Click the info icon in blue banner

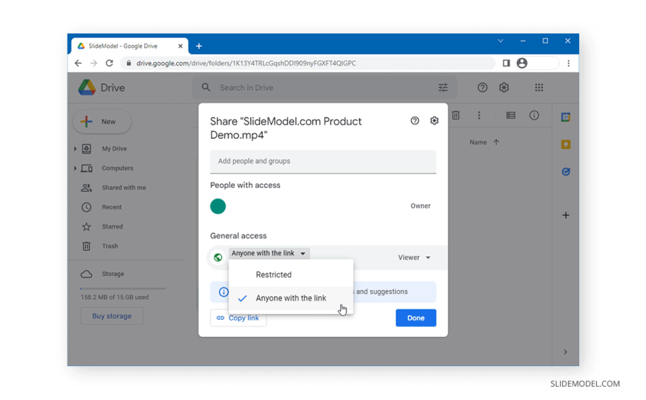pyautogui.click(x=224, y=292)
